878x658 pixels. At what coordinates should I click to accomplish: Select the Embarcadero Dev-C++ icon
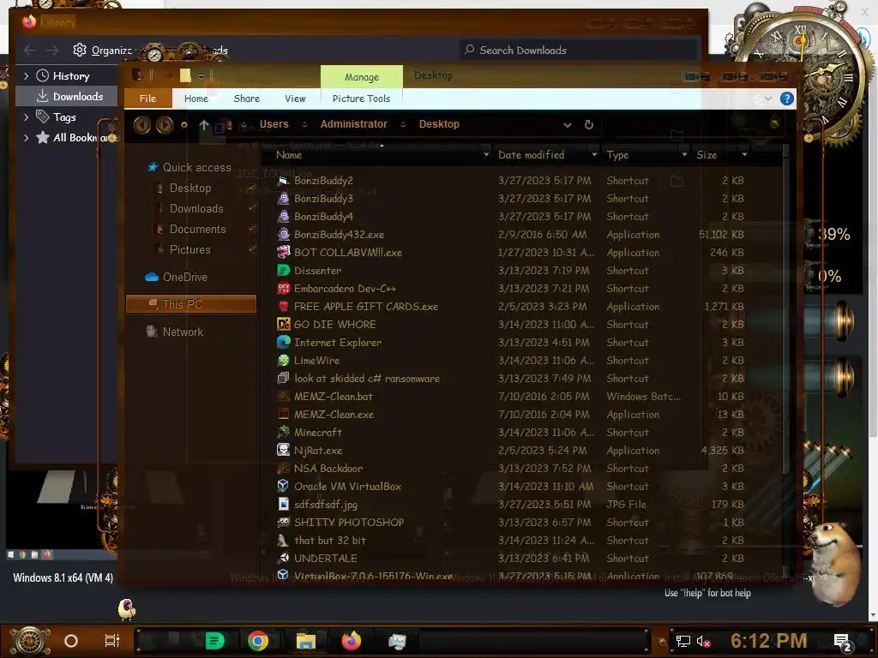pyautogui.click(x=283, y=289)
